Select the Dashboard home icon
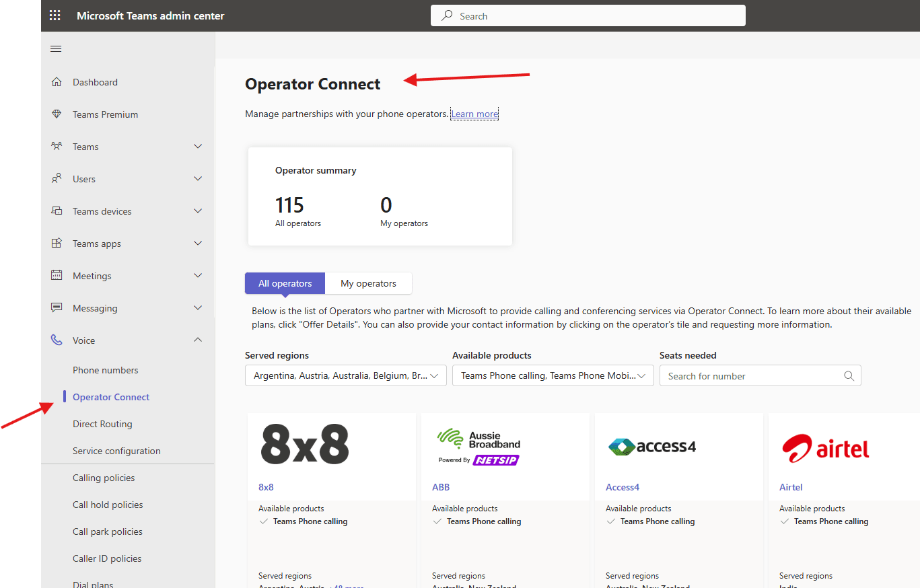The width and height of the screenshot is (920, 588). tap(57, 81)
